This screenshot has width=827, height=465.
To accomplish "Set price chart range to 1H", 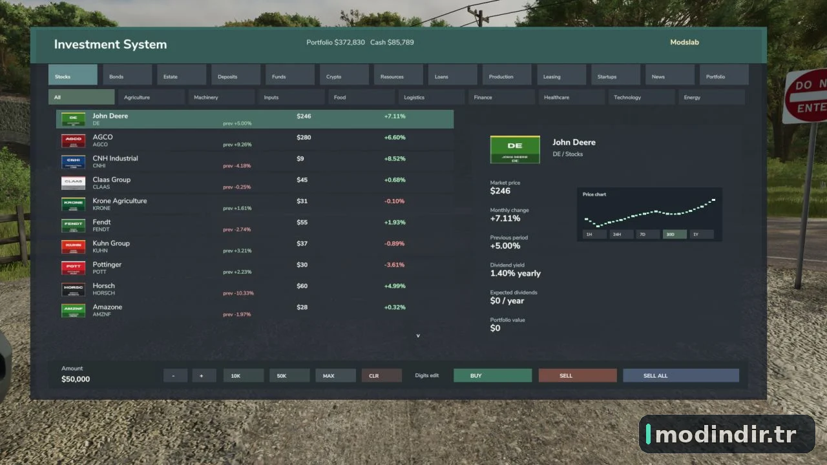I will (594, 234).
